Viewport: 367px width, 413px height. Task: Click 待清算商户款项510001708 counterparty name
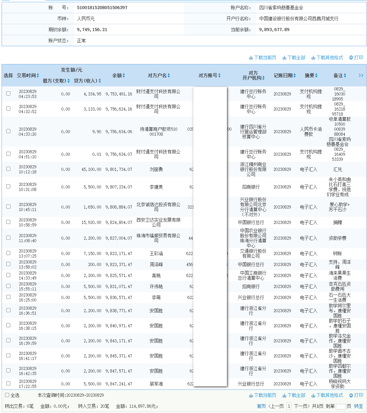point(159,132)
